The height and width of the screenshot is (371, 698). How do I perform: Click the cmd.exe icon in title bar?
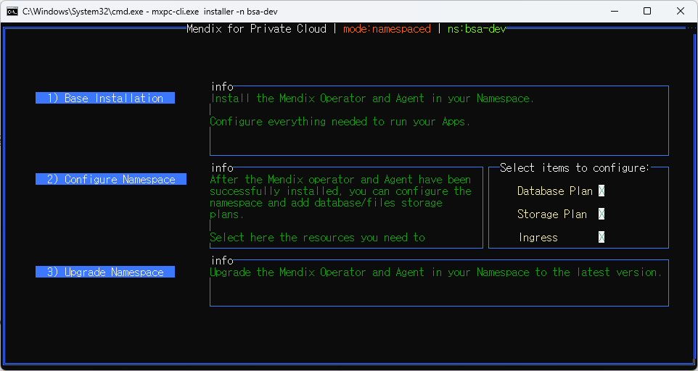pyautogui.click(x=12, y=12)
